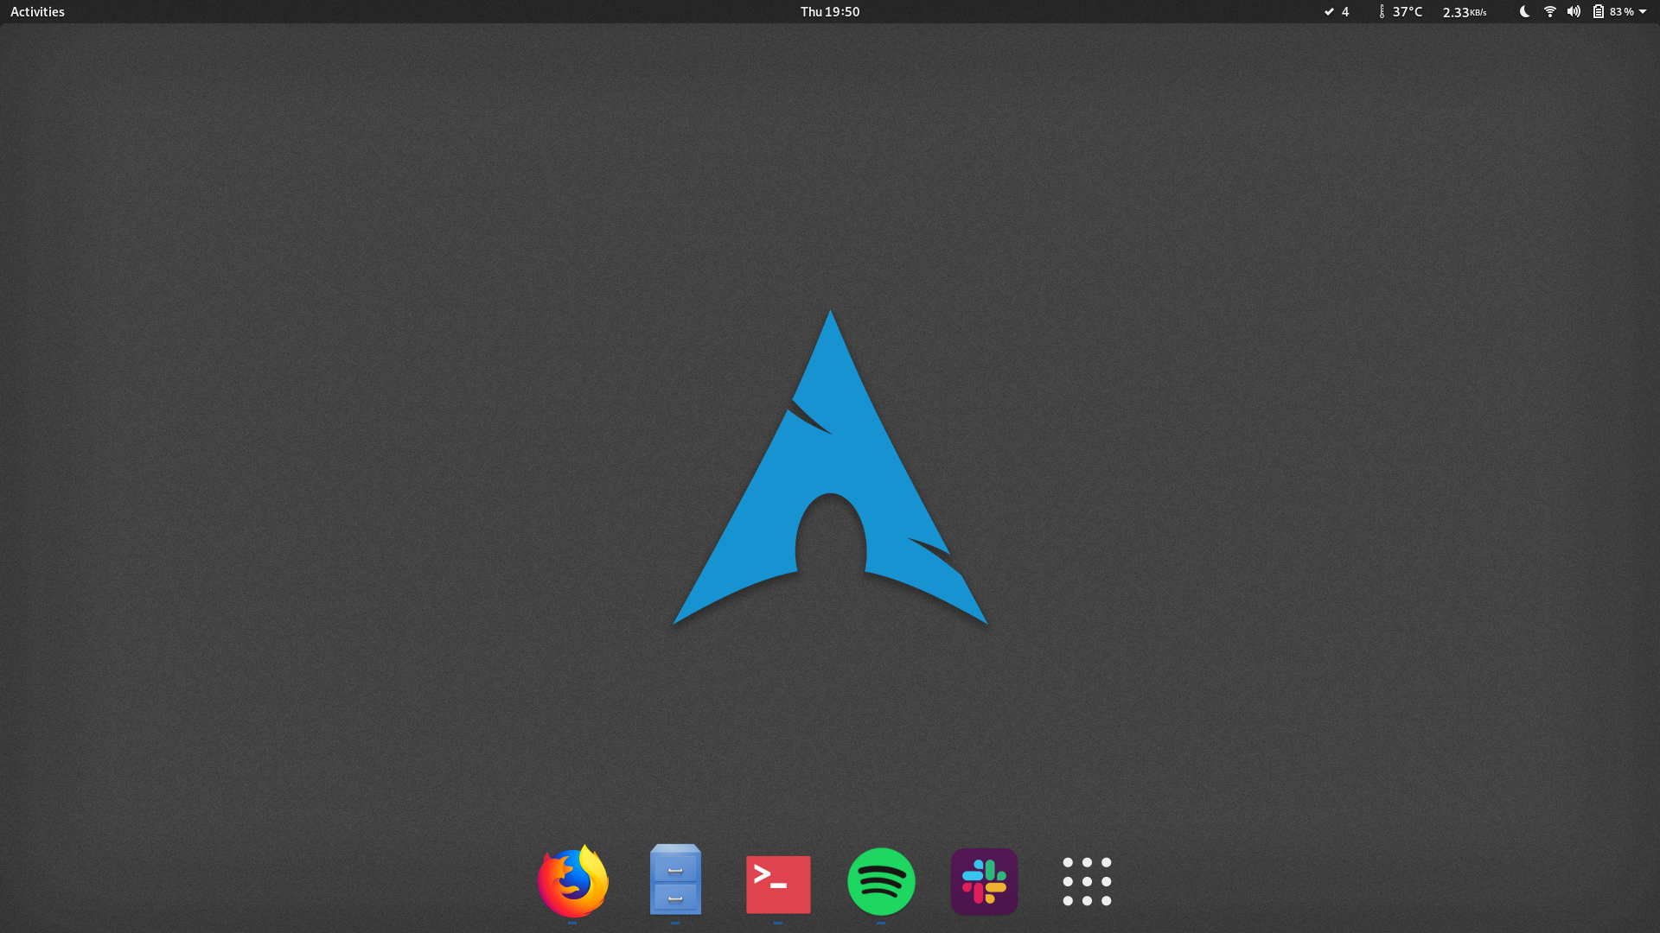The height and width of the screenshot is (933, 1660).
Task: Launch Firefox from the dock
Action: coord(572,881)
